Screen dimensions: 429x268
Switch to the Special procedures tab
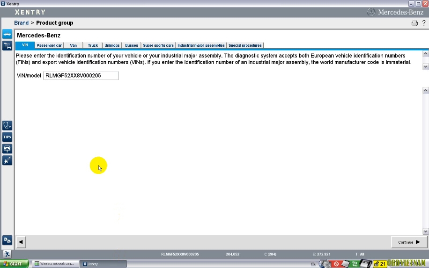point(245,45)
